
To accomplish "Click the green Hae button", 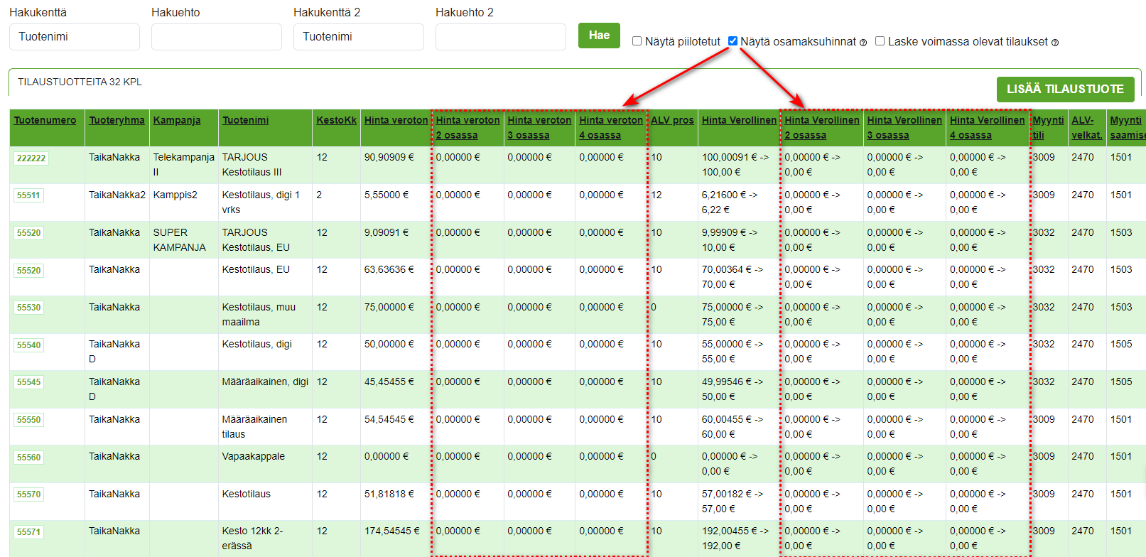I will coord(599,36).
